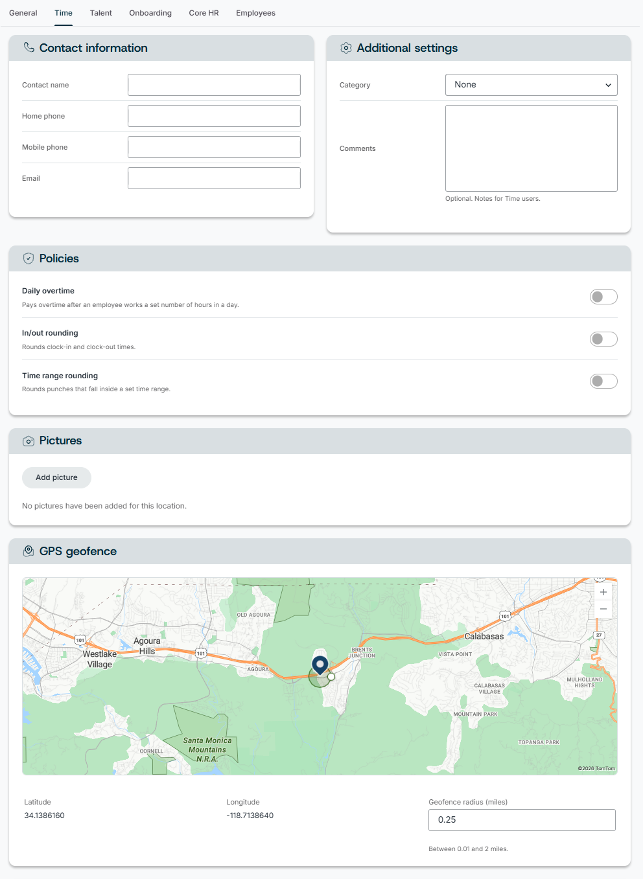The height and width of the screenshot is (879, 643).
Task: Click the Comments text area
Action: click(532, 148)
